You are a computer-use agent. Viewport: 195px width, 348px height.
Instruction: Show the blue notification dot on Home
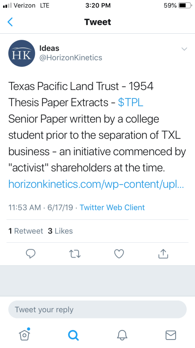(x=28, y=329)
